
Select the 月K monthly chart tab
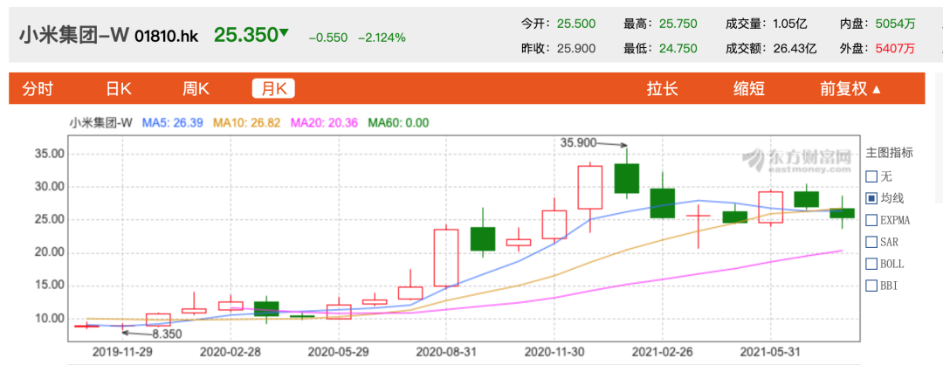273,89
